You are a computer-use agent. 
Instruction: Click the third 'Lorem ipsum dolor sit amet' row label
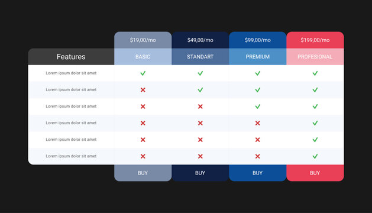[x=71, y=106]
